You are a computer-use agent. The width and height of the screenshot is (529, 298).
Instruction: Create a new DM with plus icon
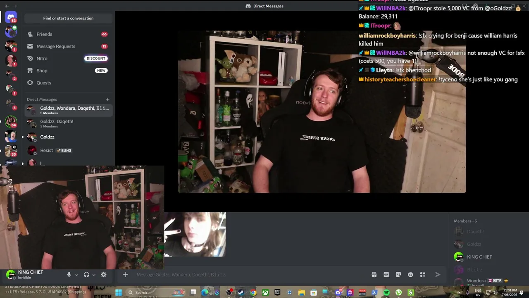pyautogui.click(x=107, y=99)
